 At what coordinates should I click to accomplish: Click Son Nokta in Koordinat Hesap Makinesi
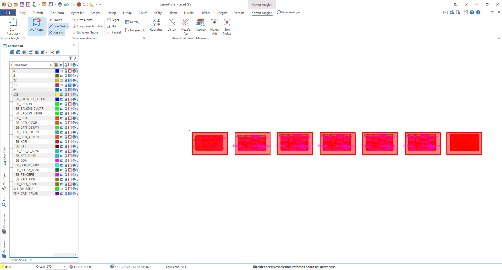click(x=227, y=26)
